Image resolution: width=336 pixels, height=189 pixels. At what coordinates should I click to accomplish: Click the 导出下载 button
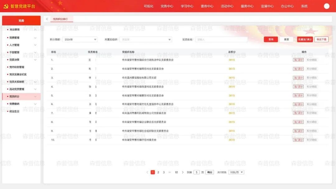(321, 39)
